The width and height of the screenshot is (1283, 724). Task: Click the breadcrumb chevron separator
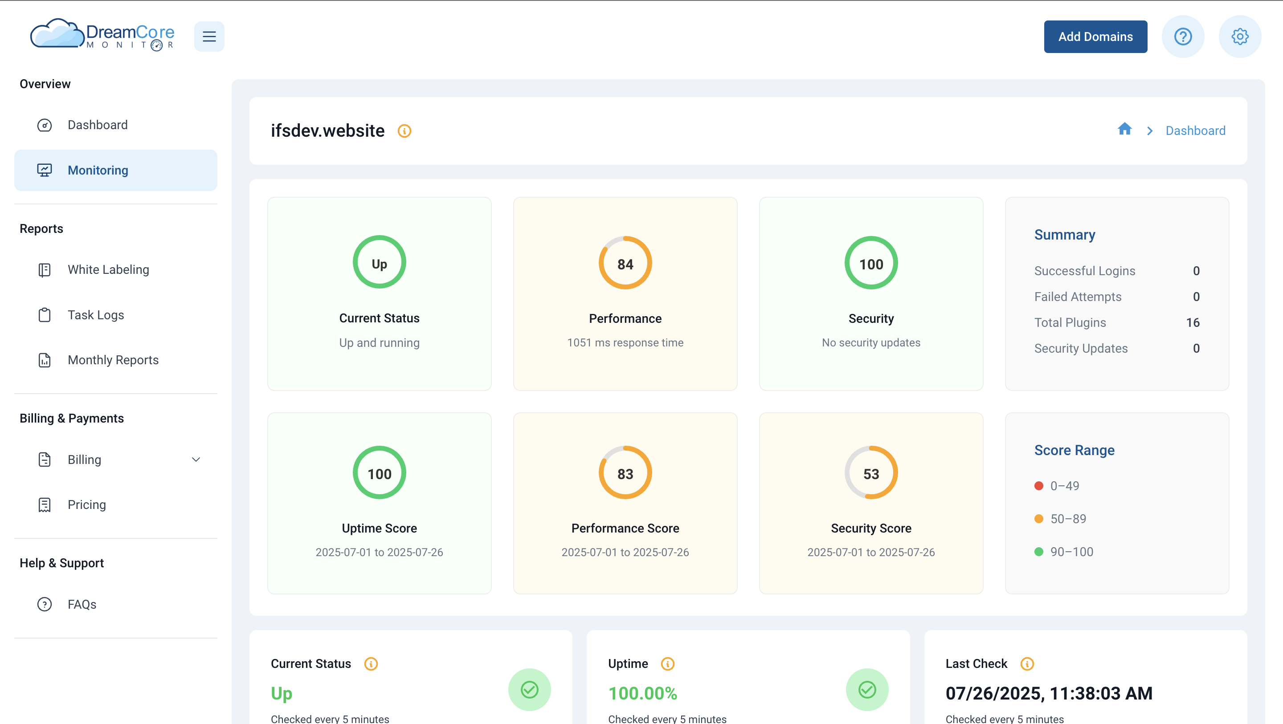click(1149, 131)
